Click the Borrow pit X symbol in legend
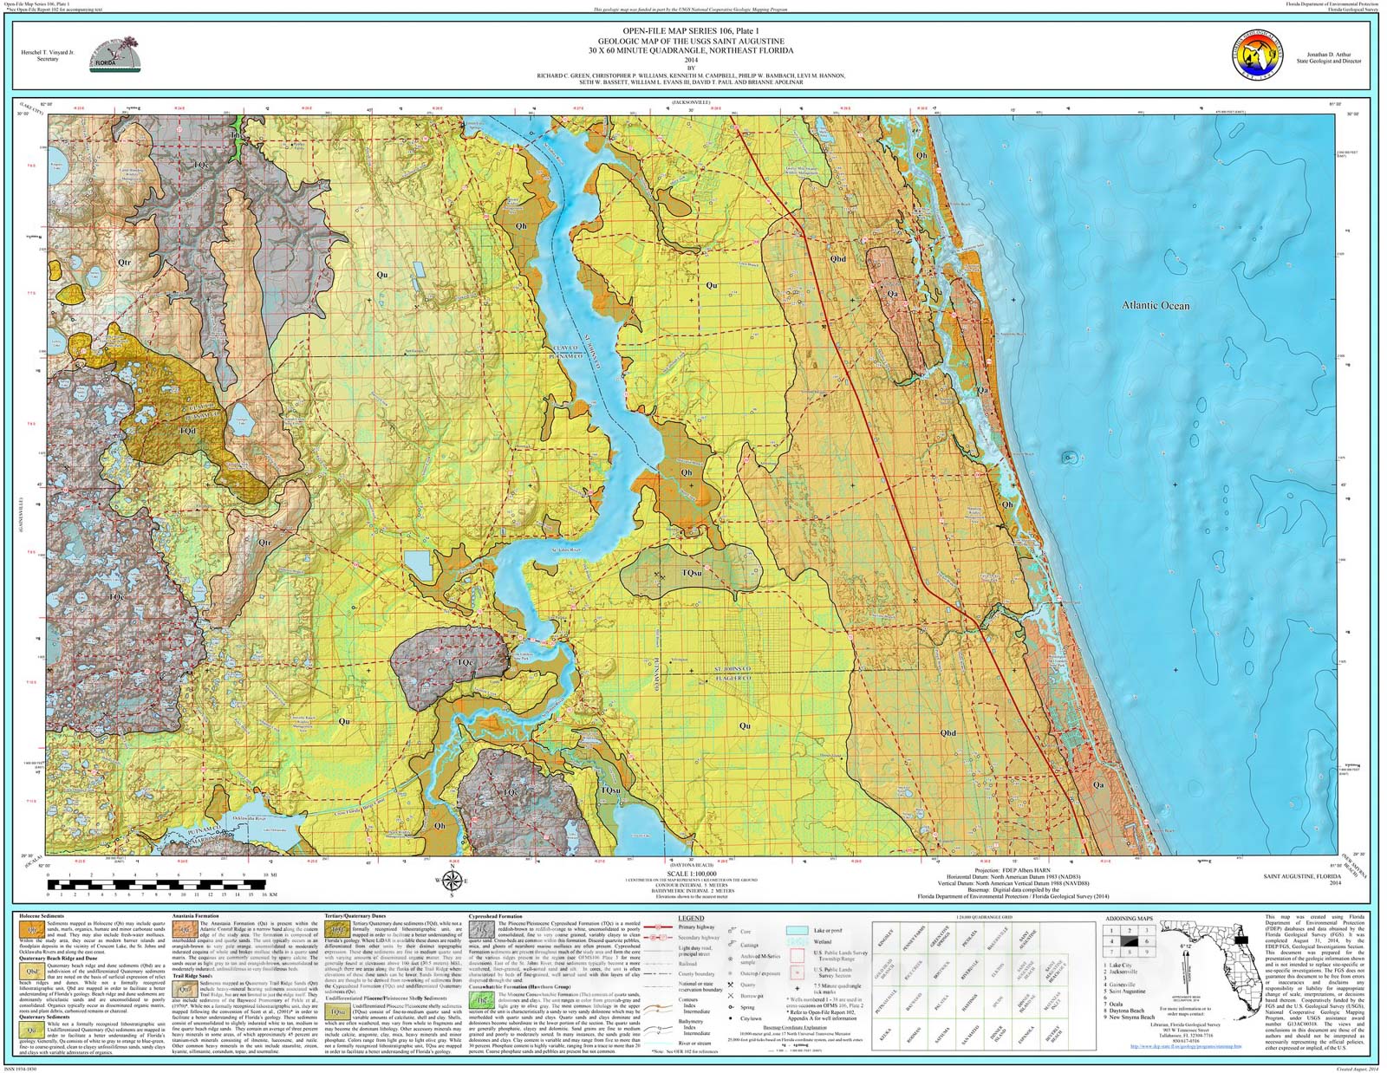Screen dimensions: 1387x1073 tap(732, 997)
